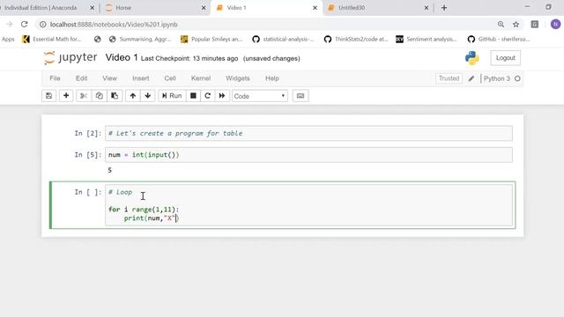
Task: Rename notebook via Video 1 title
Action: point(122,58)
